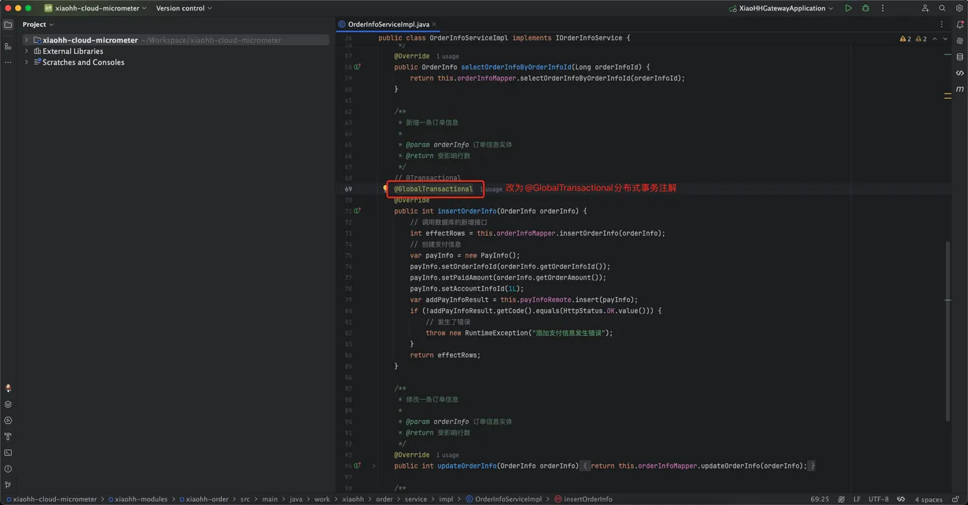Open the Structure tool window icon
The height and width of the screenshot is (505, 968).
pos(8,46)
